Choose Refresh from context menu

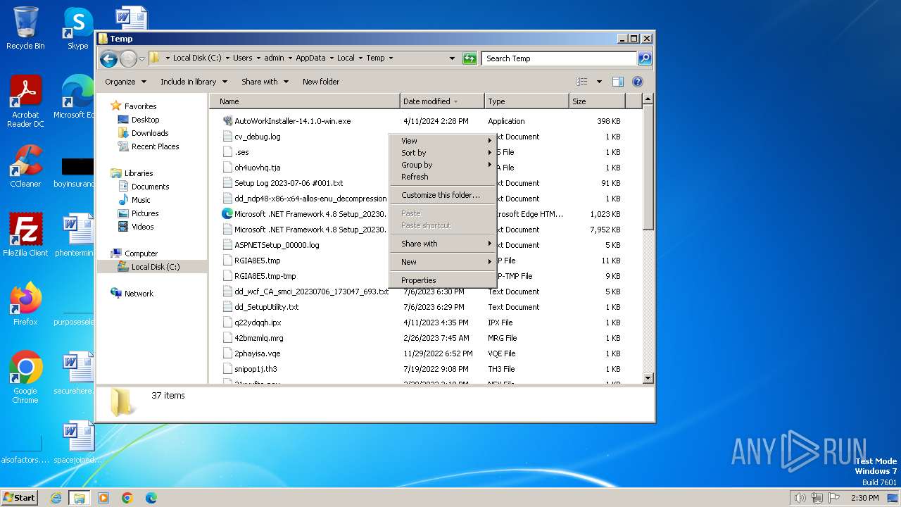click(443, 177)
